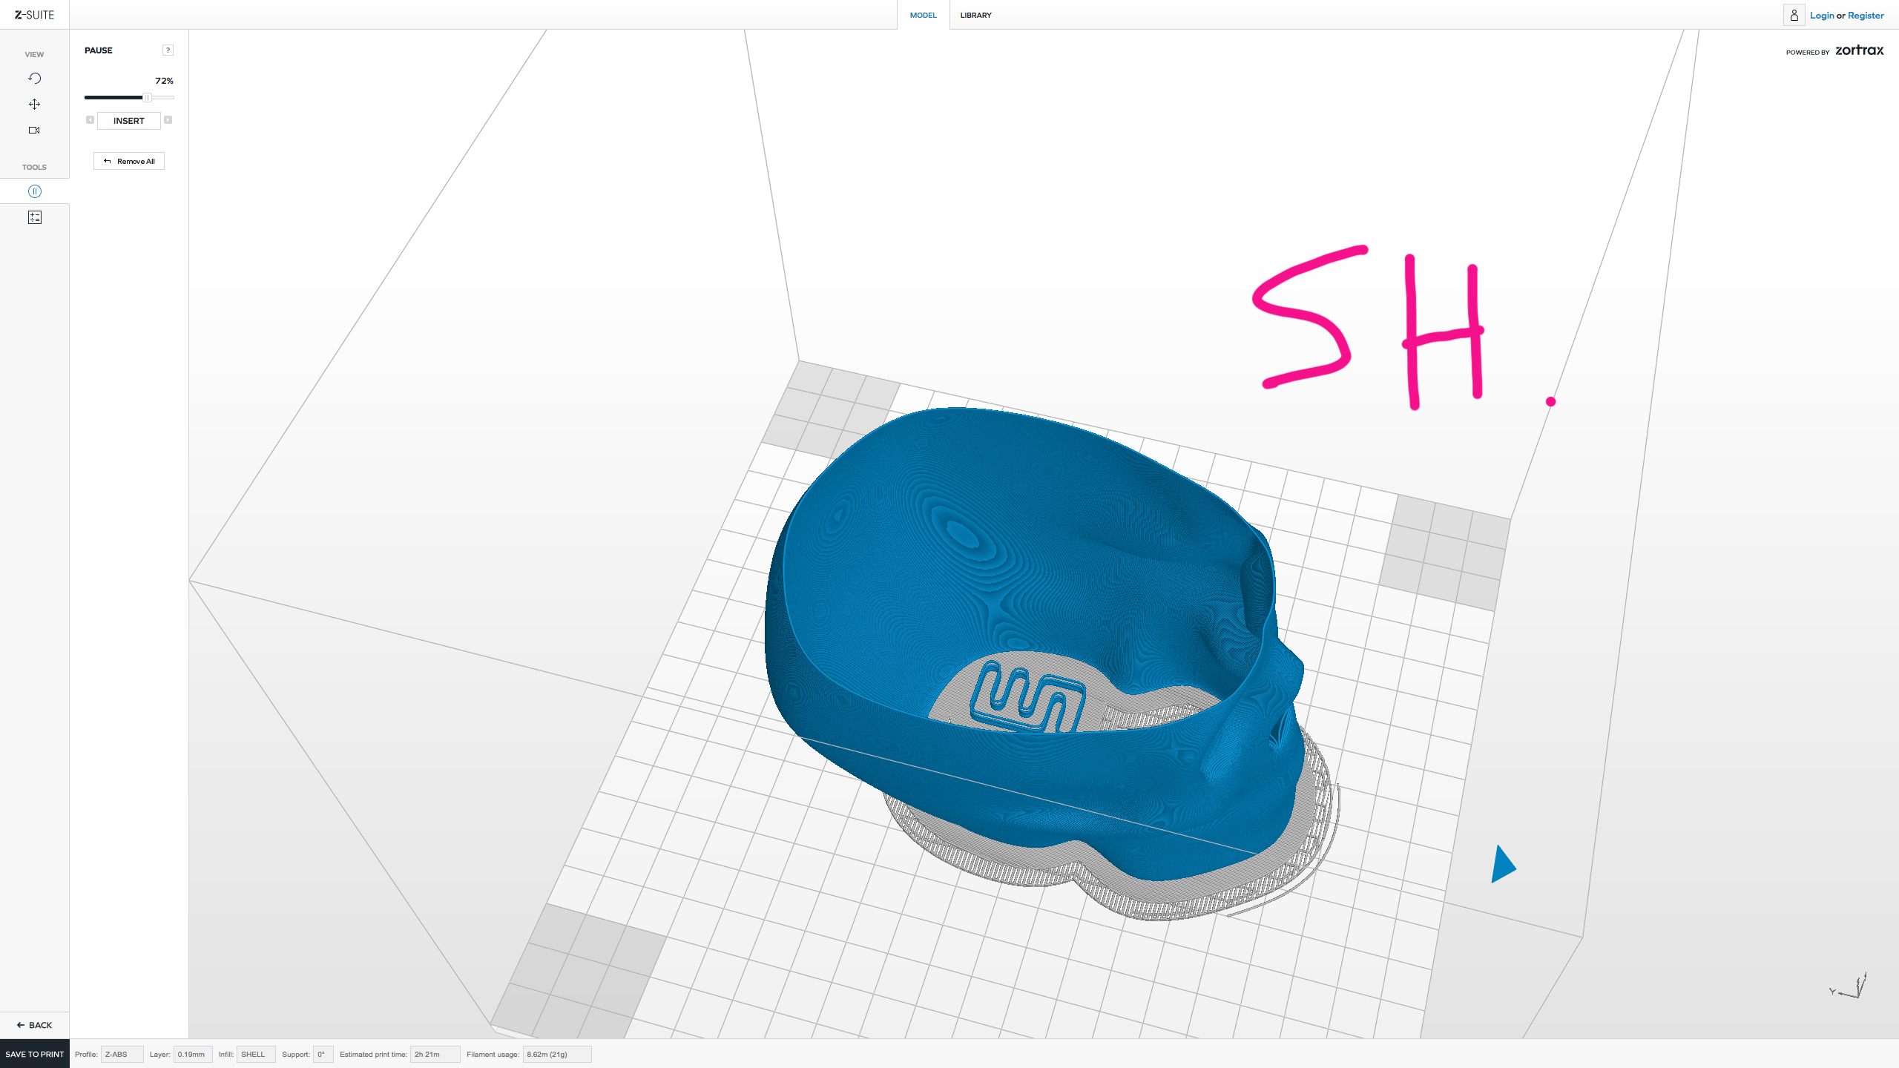Click the user account icon

(x=1794, y=15)
